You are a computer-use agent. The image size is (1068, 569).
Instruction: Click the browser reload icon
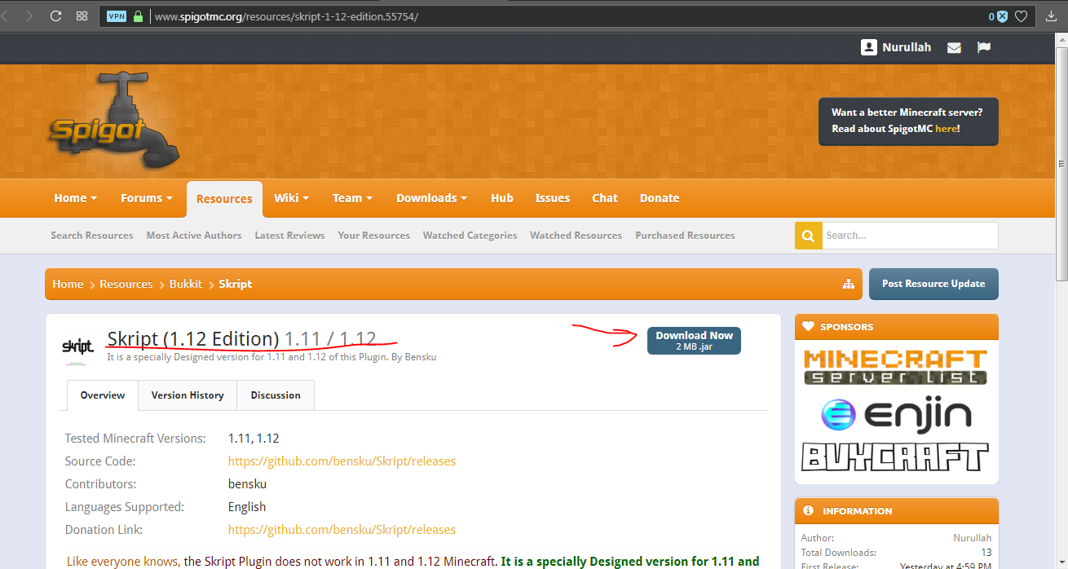click(56, 15)
